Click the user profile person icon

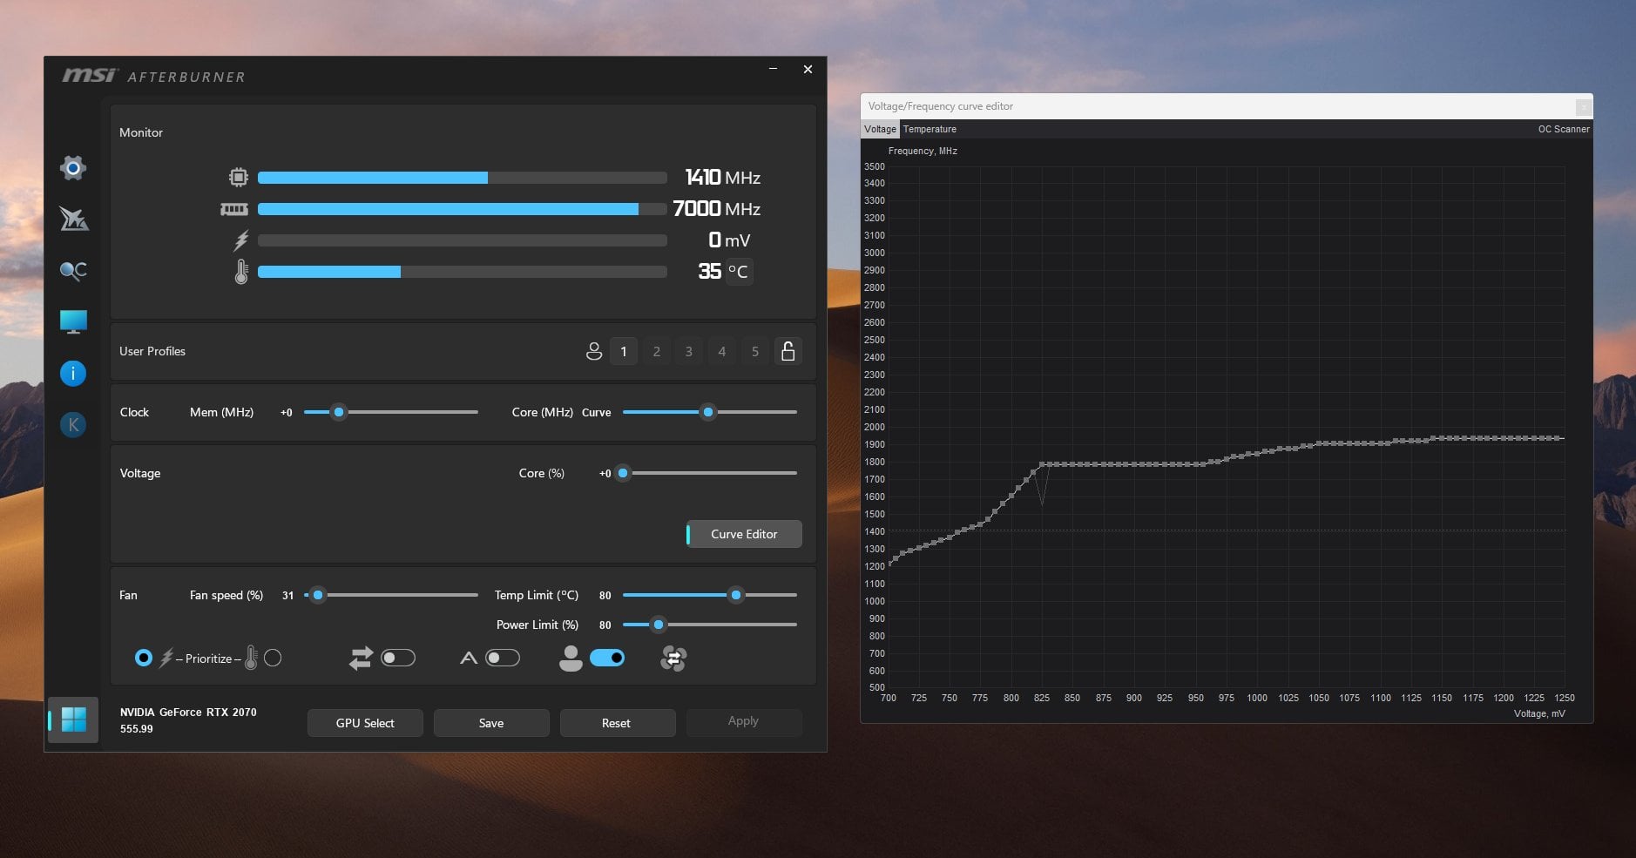[x=594, y=351]
